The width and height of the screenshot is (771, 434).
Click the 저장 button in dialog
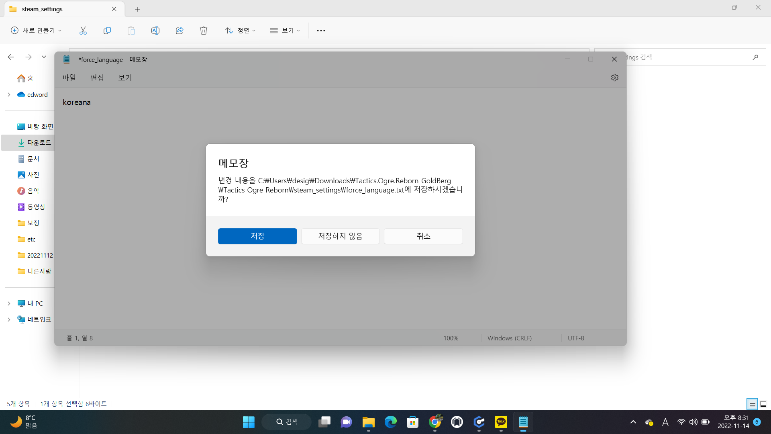[257, 236]
